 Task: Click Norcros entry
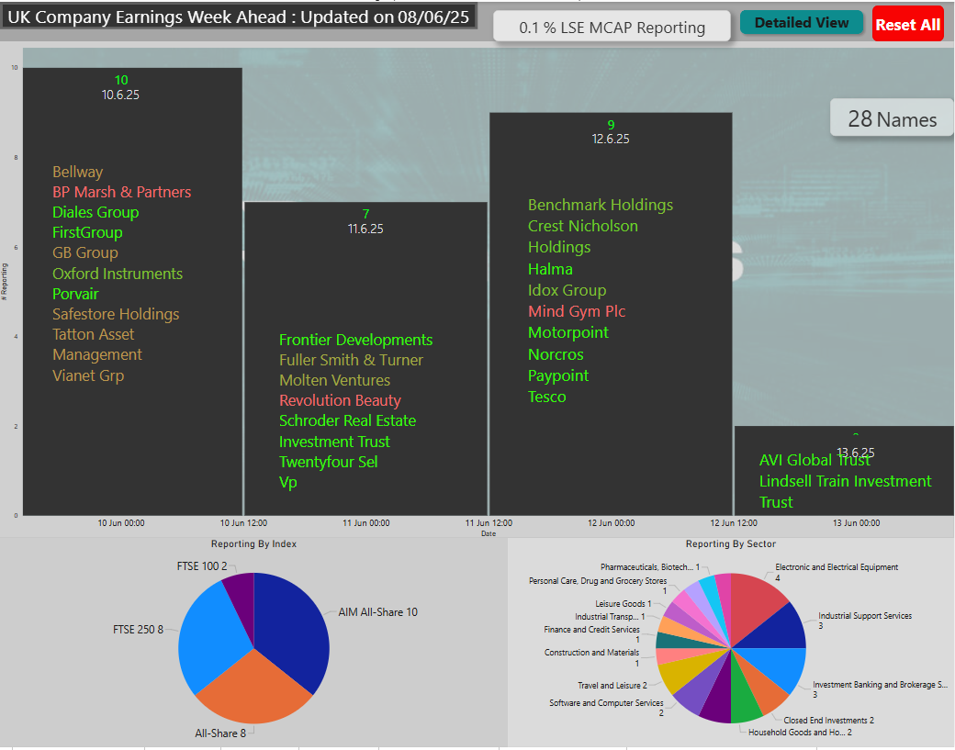pyautogui.click(x=556, y=353)
